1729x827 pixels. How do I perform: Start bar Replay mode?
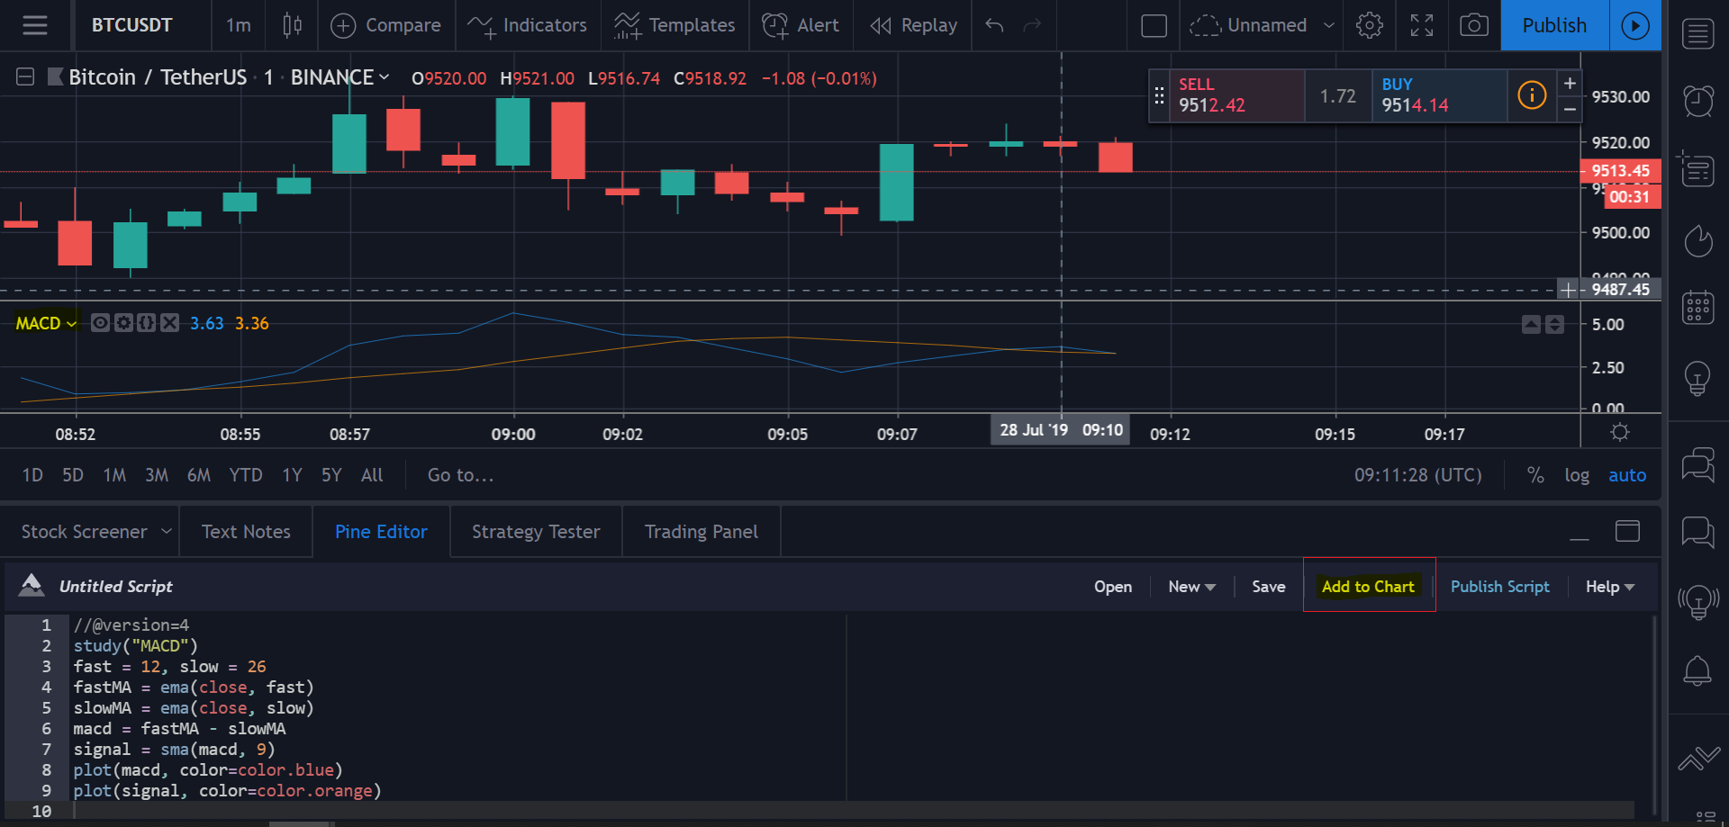point(913,25)
